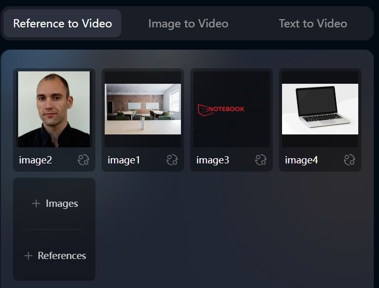Click the plus icon beside Images

(36, 204)
